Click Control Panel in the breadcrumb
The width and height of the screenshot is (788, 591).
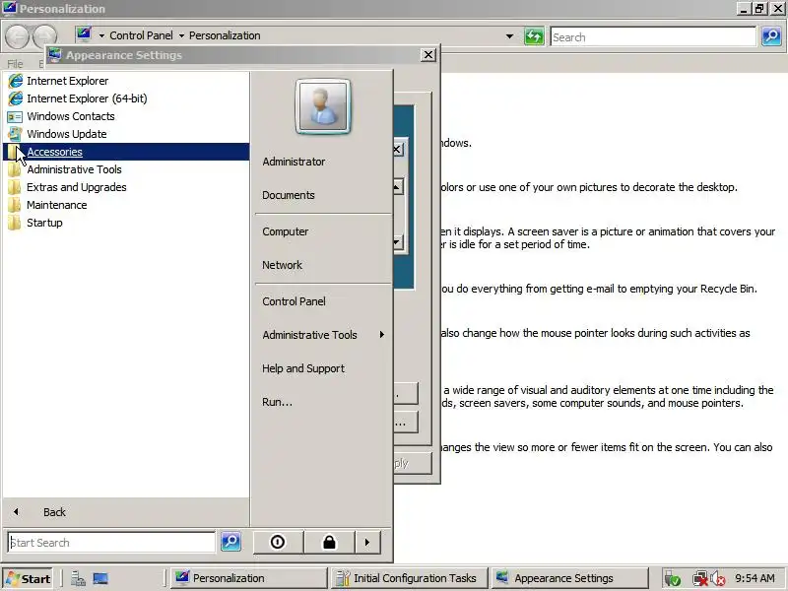[x=141, y=35]
